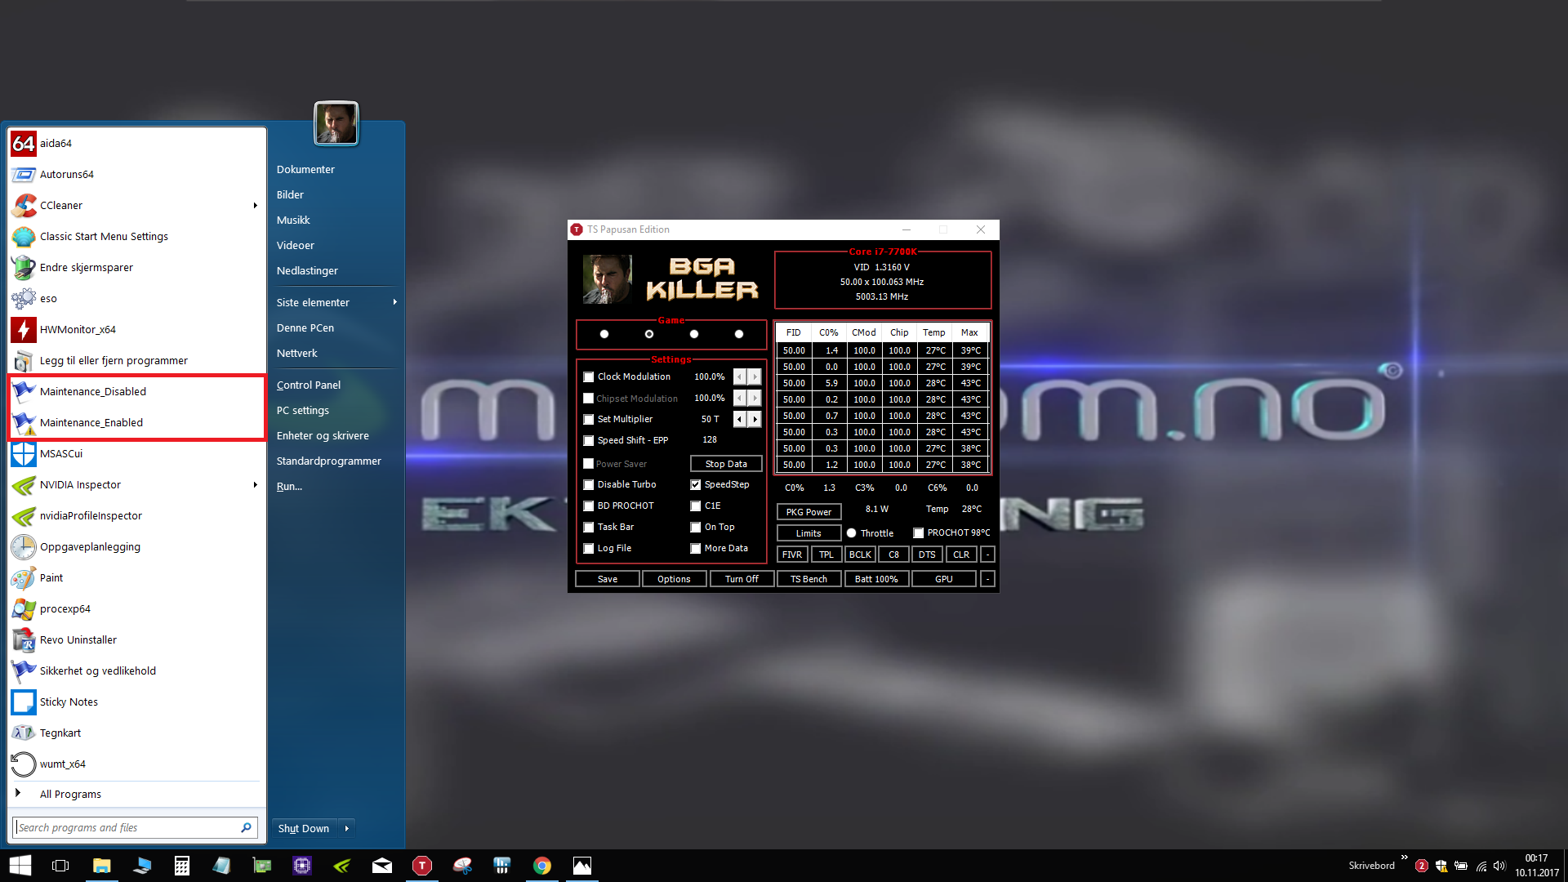1568x882 pixels.
Task: Enable Speed Shift - EPP checkbox
Action: [x=588, y=440]
